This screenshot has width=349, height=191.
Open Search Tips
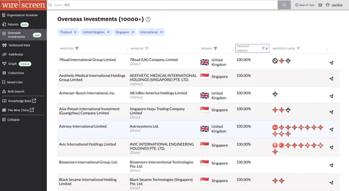coord(304,5)
